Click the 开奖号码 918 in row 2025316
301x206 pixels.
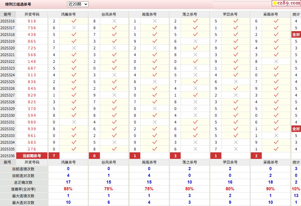click(x=32, y=21)
